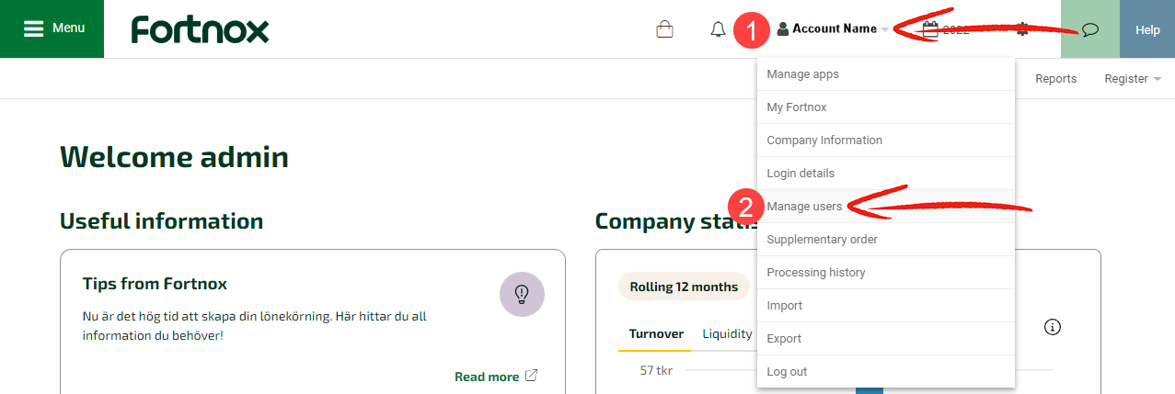This screenshot has height=394, width=1175.
Task: Click the Tips from Fortnox heading
Action: pyautogui.click(x=155, y=284)
